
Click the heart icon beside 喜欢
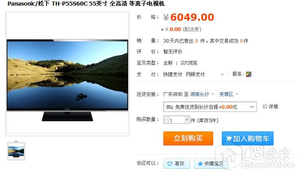(x=170, y=164)
